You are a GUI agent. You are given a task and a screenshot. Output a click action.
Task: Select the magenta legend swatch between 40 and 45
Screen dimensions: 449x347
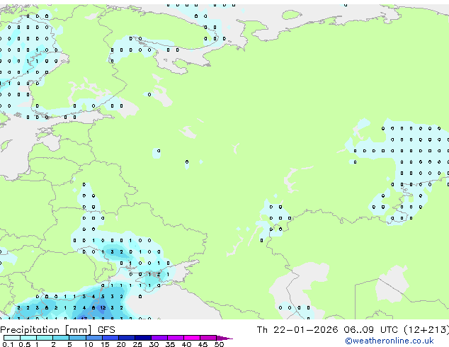click(192, 338)
